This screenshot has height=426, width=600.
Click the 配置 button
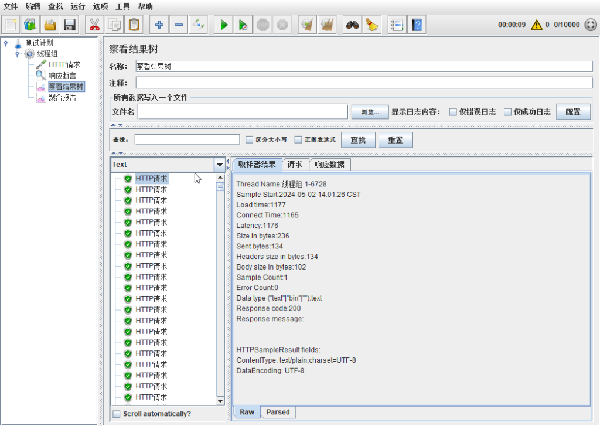[x=573, y=112]
